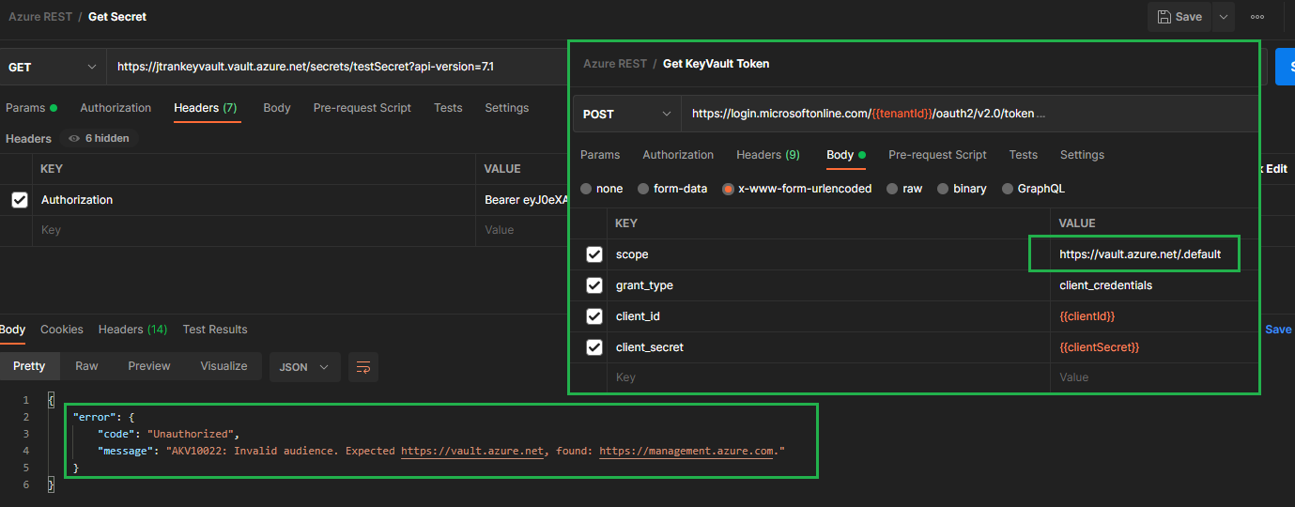Open Pre-request Script tab in Get KeyVault Token
Viewport: 1295px width, 507px height.
pos(937,155)
